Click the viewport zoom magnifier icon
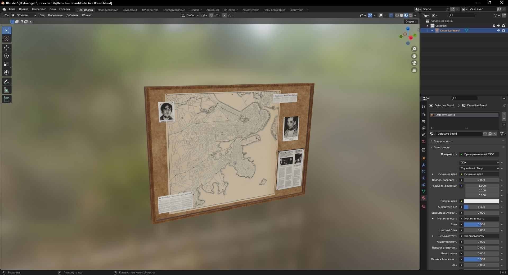Viewport: 508px width, 275px height. pos(414,49)
